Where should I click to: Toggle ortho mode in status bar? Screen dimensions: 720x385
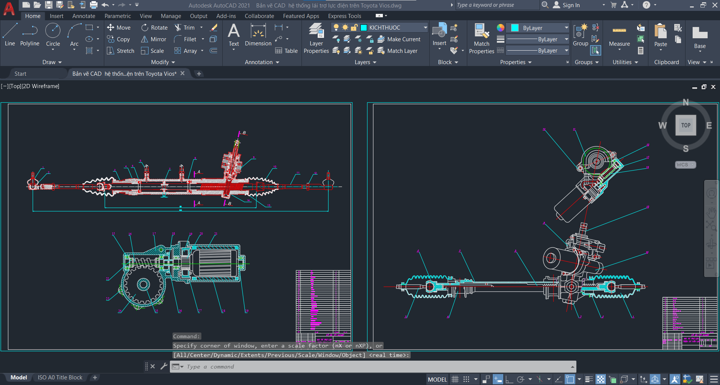(509, 379)
